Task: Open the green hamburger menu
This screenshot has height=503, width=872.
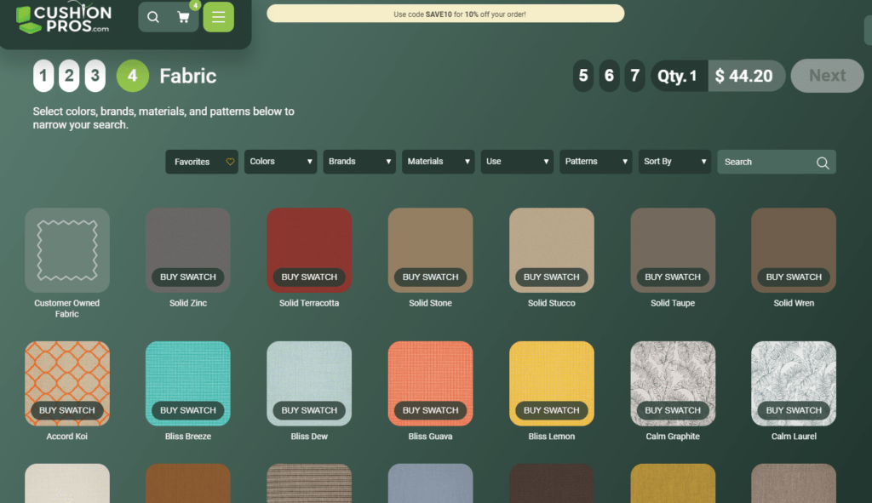Action: (218, 17)
